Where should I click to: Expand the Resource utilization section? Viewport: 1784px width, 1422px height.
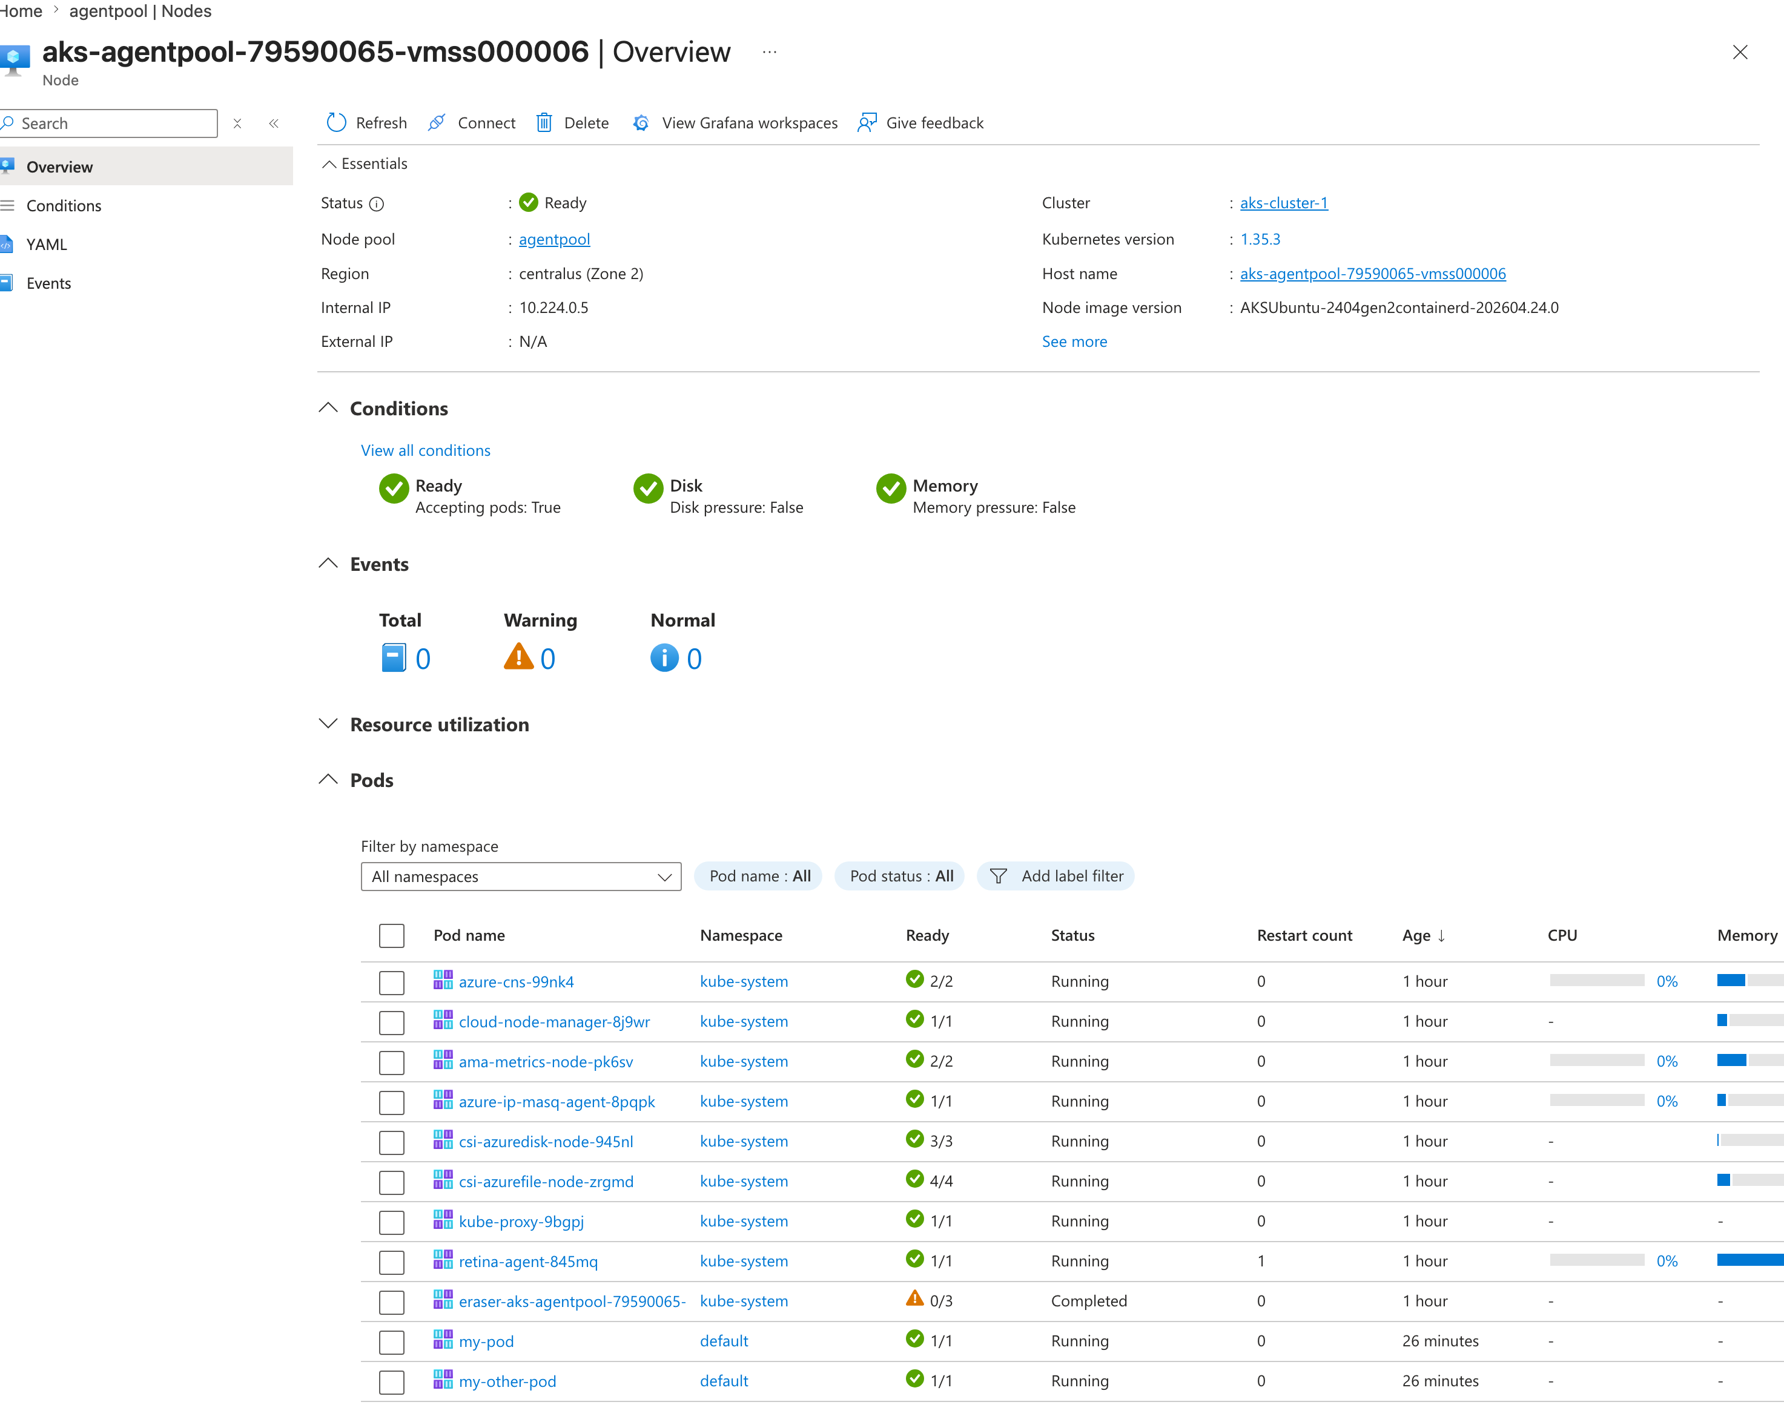click(328, 724)
